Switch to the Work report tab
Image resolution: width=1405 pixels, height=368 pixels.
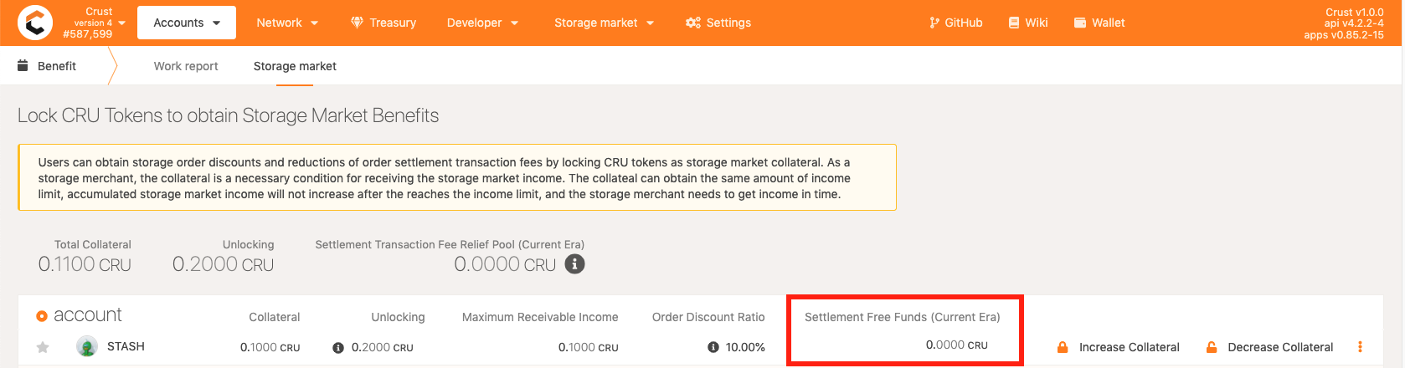[x=186, y=66]
